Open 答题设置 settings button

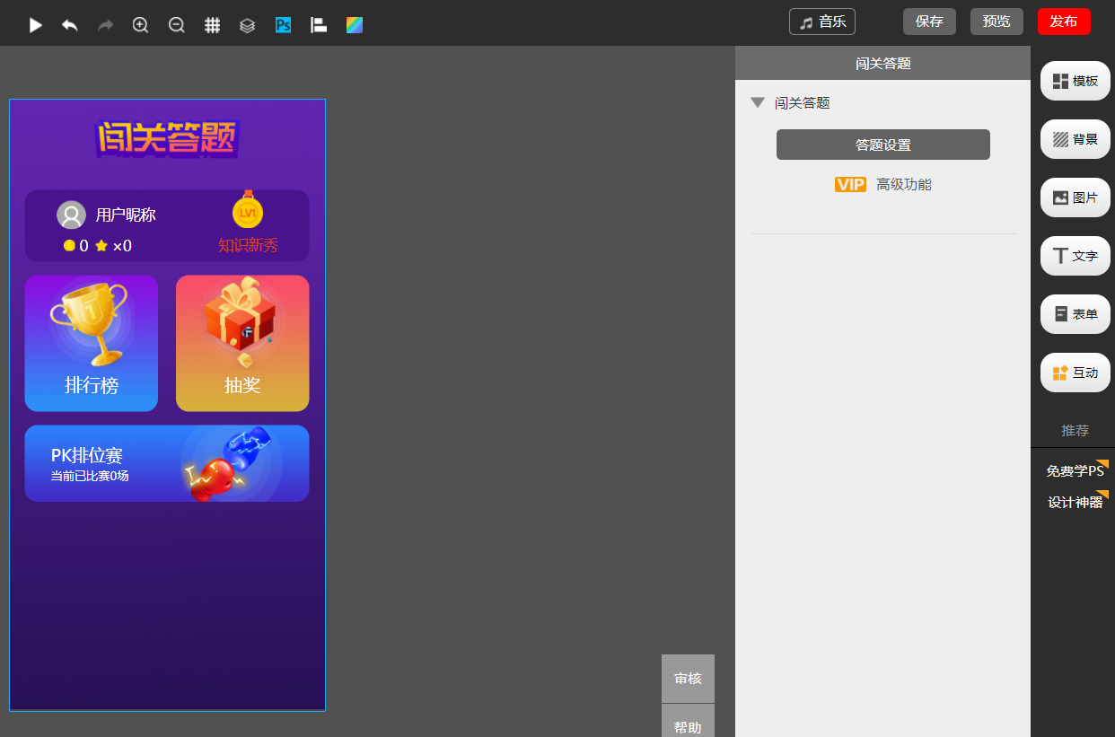coord(883,145)
